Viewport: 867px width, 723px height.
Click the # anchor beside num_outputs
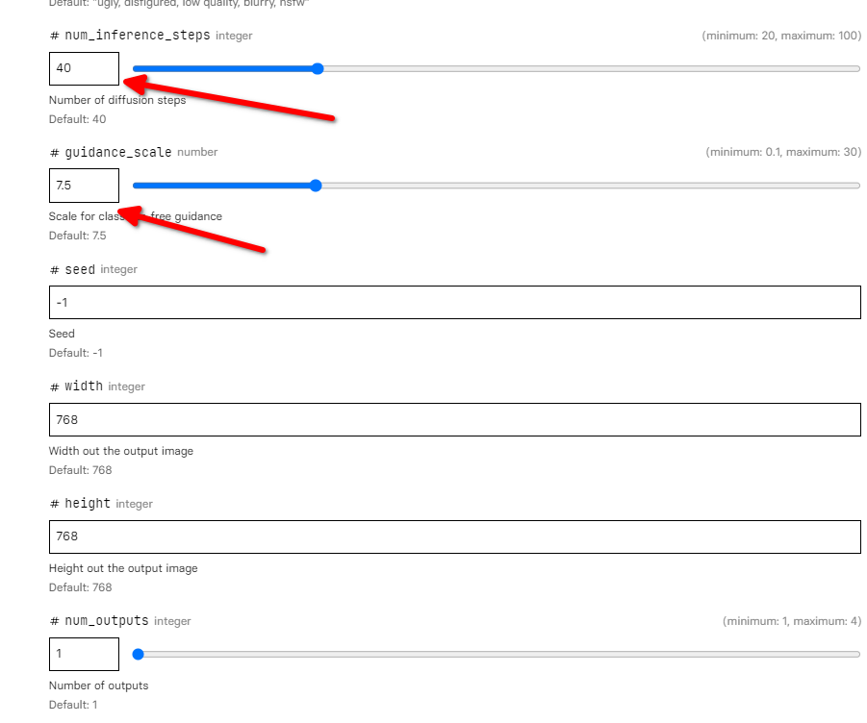pyautogui.click(x=54, y=621)
